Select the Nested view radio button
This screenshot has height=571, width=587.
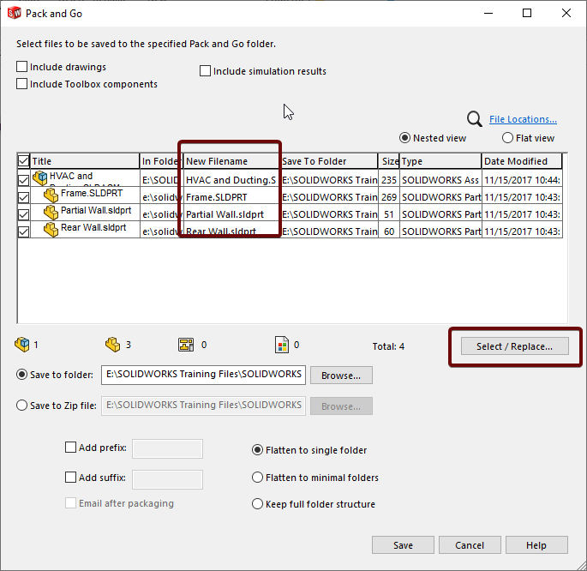coord(404,138)
